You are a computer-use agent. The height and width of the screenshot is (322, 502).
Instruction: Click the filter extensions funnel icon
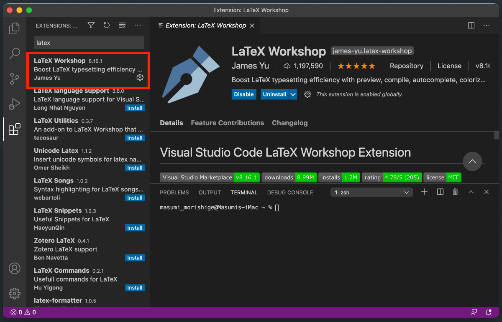point(91,25)
